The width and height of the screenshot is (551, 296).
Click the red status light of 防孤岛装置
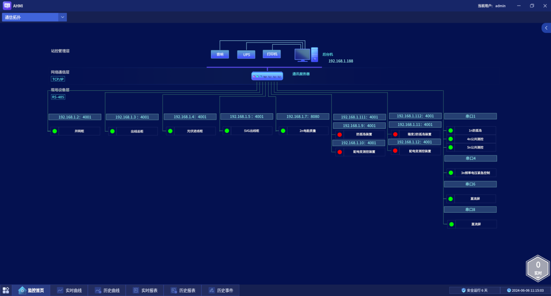(x=340, y=135)
